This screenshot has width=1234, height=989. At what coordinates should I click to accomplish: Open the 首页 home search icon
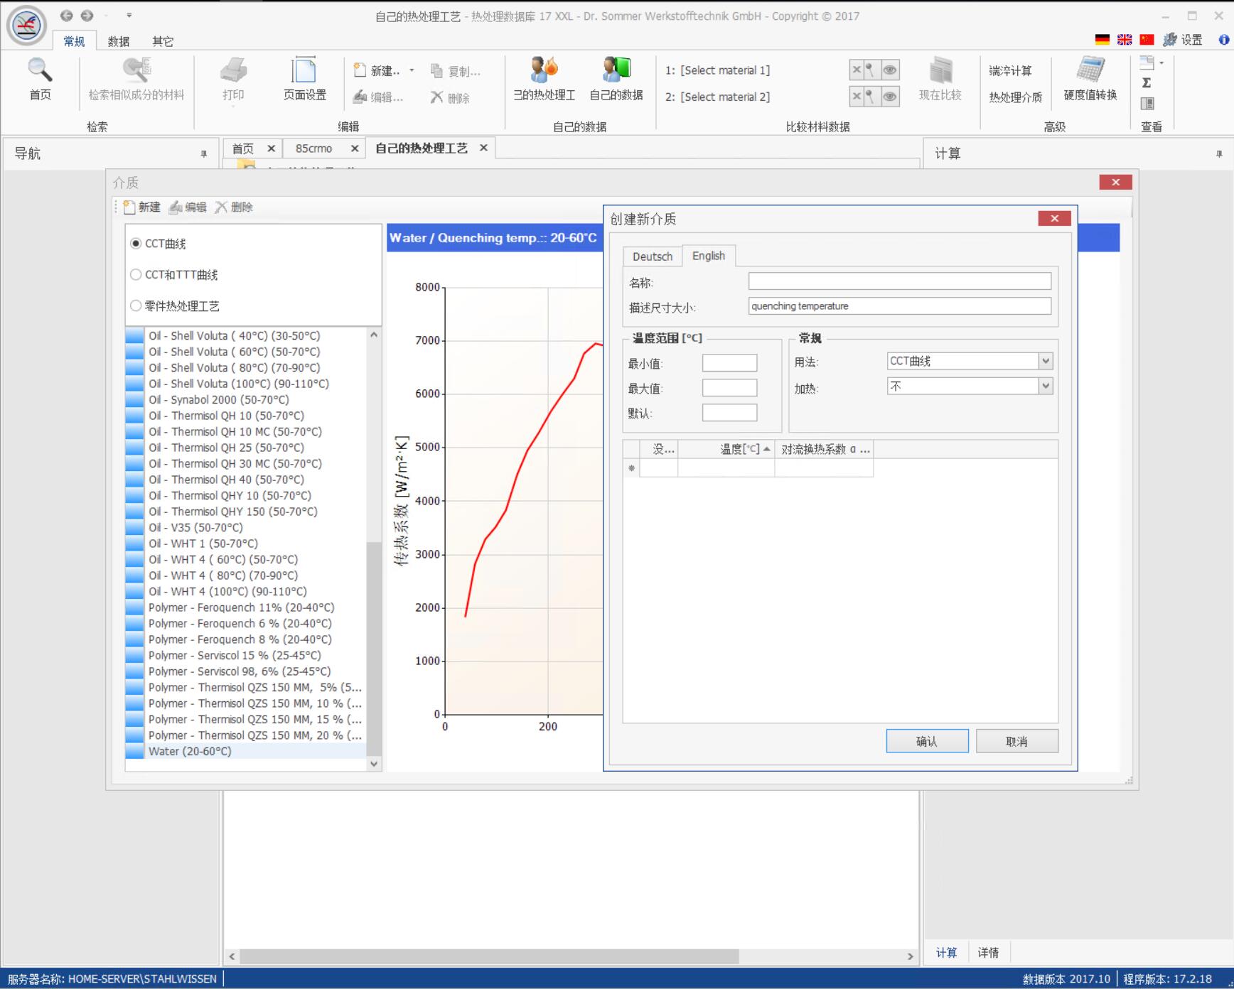[40, 71]
